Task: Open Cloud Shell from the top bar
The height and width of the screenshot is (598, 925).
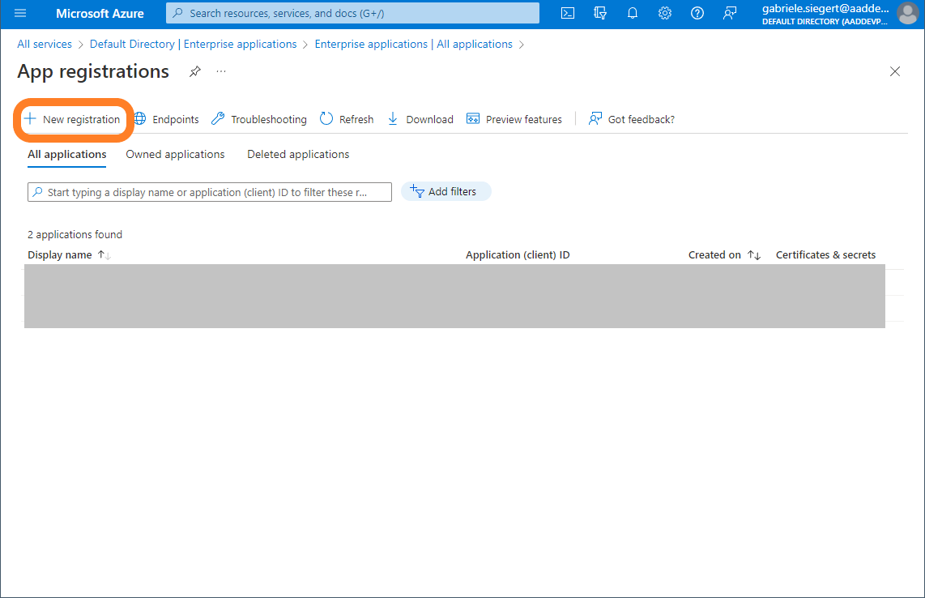Action: [569, 13]
